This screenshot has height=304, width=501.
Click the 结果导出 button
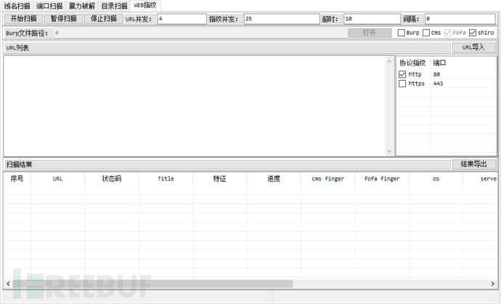tap(474, 164)
